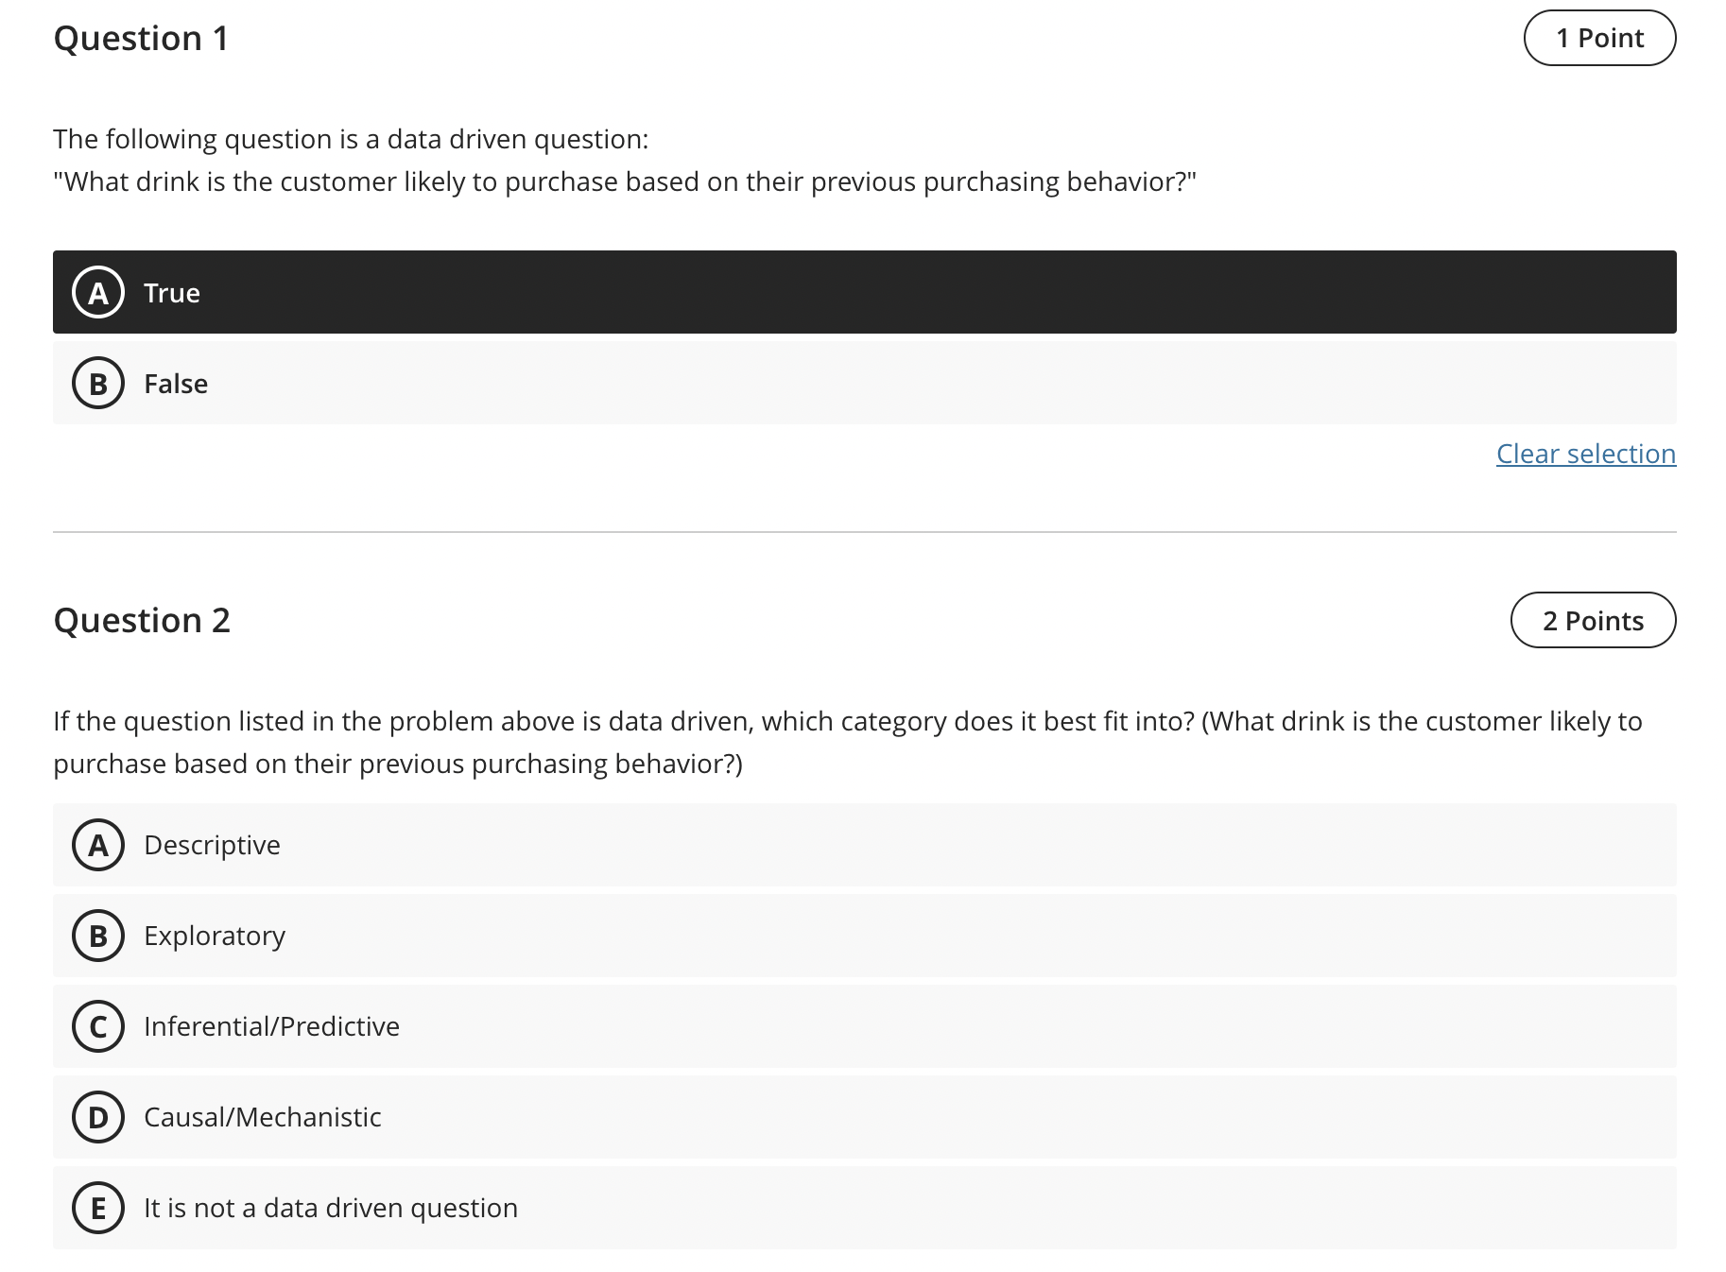Click the '2 Points' badge for Question 2

[x=1593, y=620]
